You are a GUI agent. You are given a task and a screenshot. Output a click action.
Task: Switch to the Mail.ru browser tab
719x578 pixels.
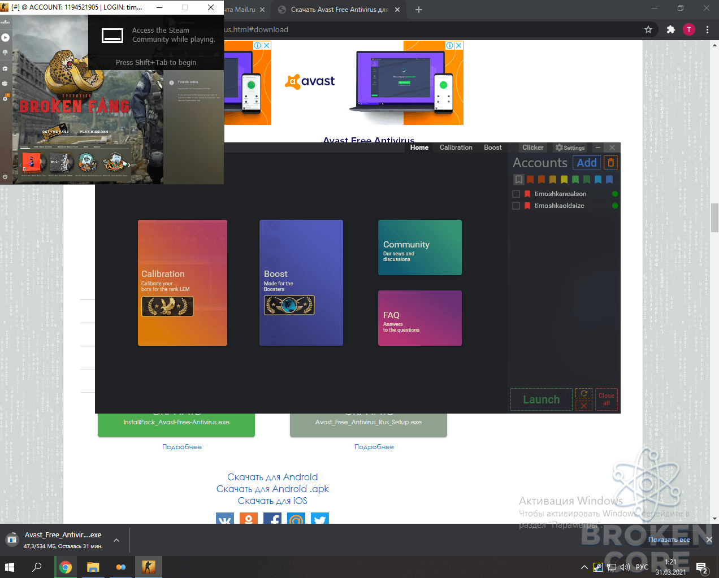244,10
